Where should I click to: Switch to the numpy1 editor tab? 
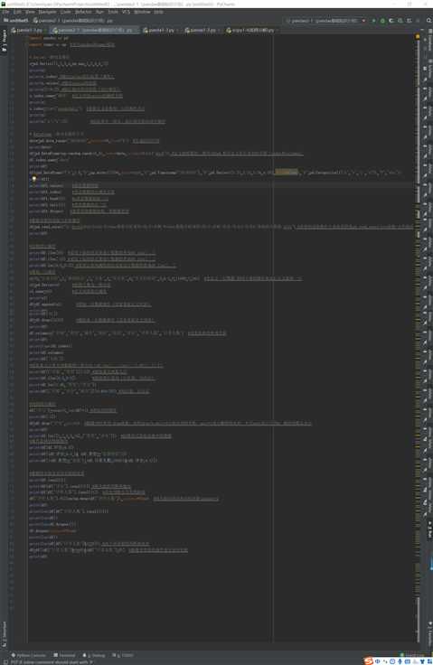252,31
